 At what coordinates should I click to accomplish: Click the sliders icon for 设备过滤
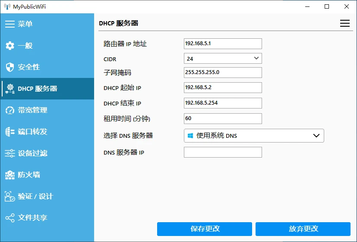tap(10, 153)
